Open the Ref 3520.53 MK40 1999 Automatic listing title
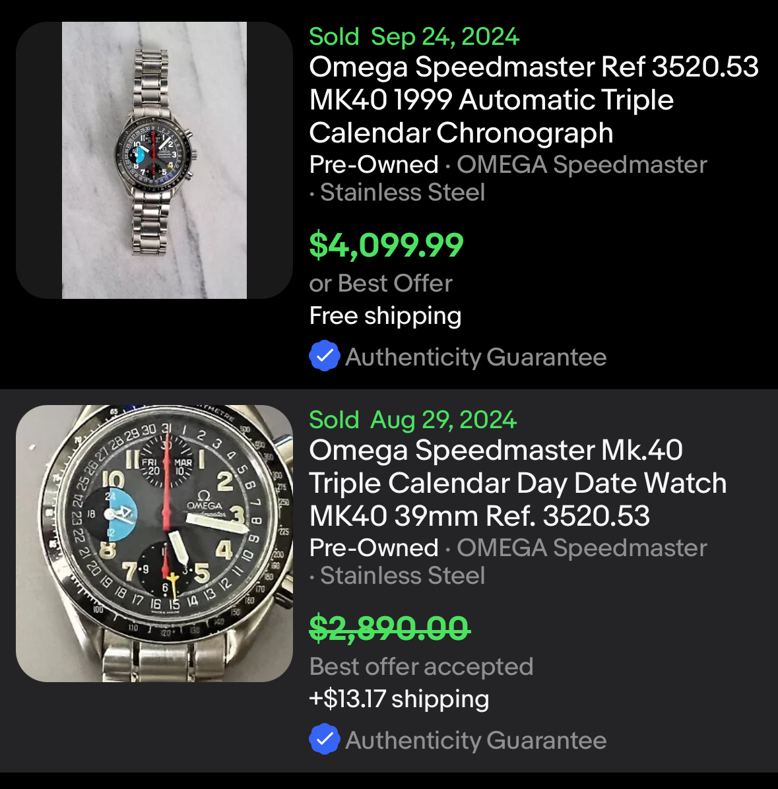This screenshot has width=778, height=789. 533,100
